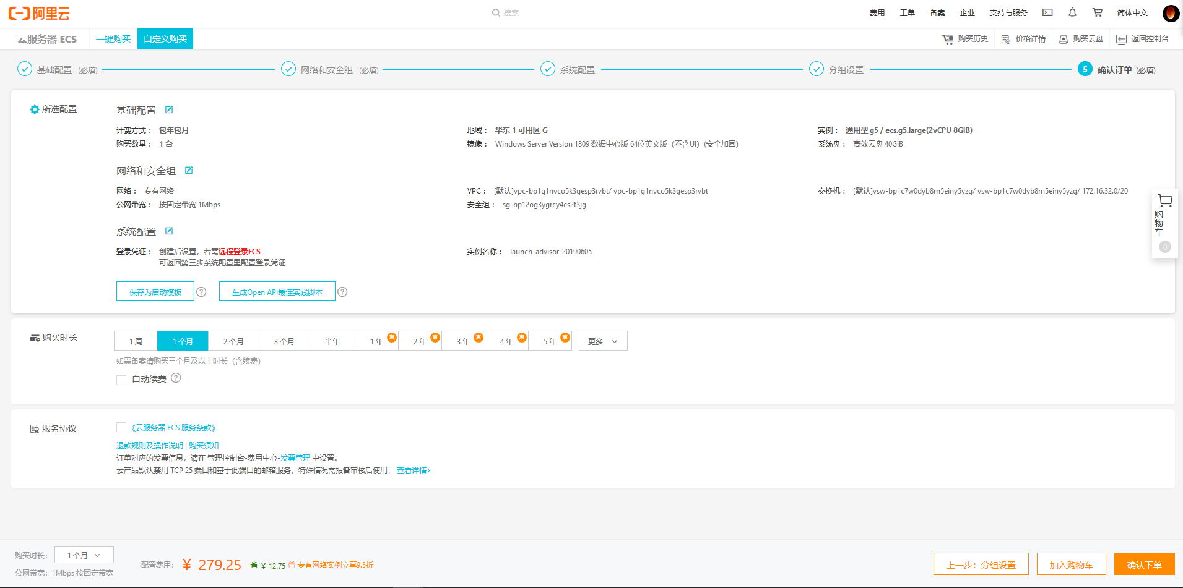Open the notification bell icon
The width and height of the screenshot is (1183, 588).
click(x=1072, y=12)
